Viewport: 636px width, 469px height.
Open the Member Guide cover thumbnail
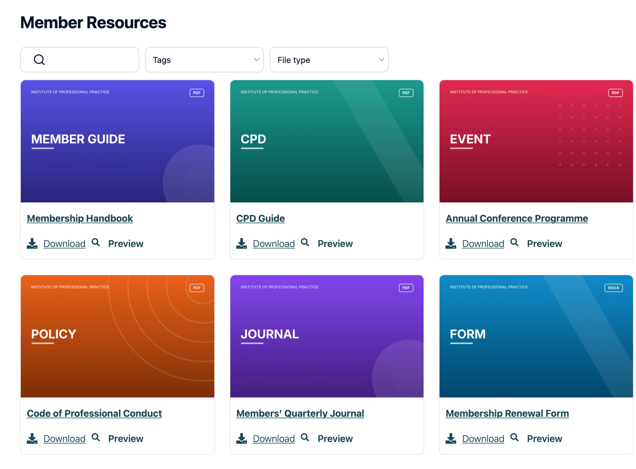[117, 141]
